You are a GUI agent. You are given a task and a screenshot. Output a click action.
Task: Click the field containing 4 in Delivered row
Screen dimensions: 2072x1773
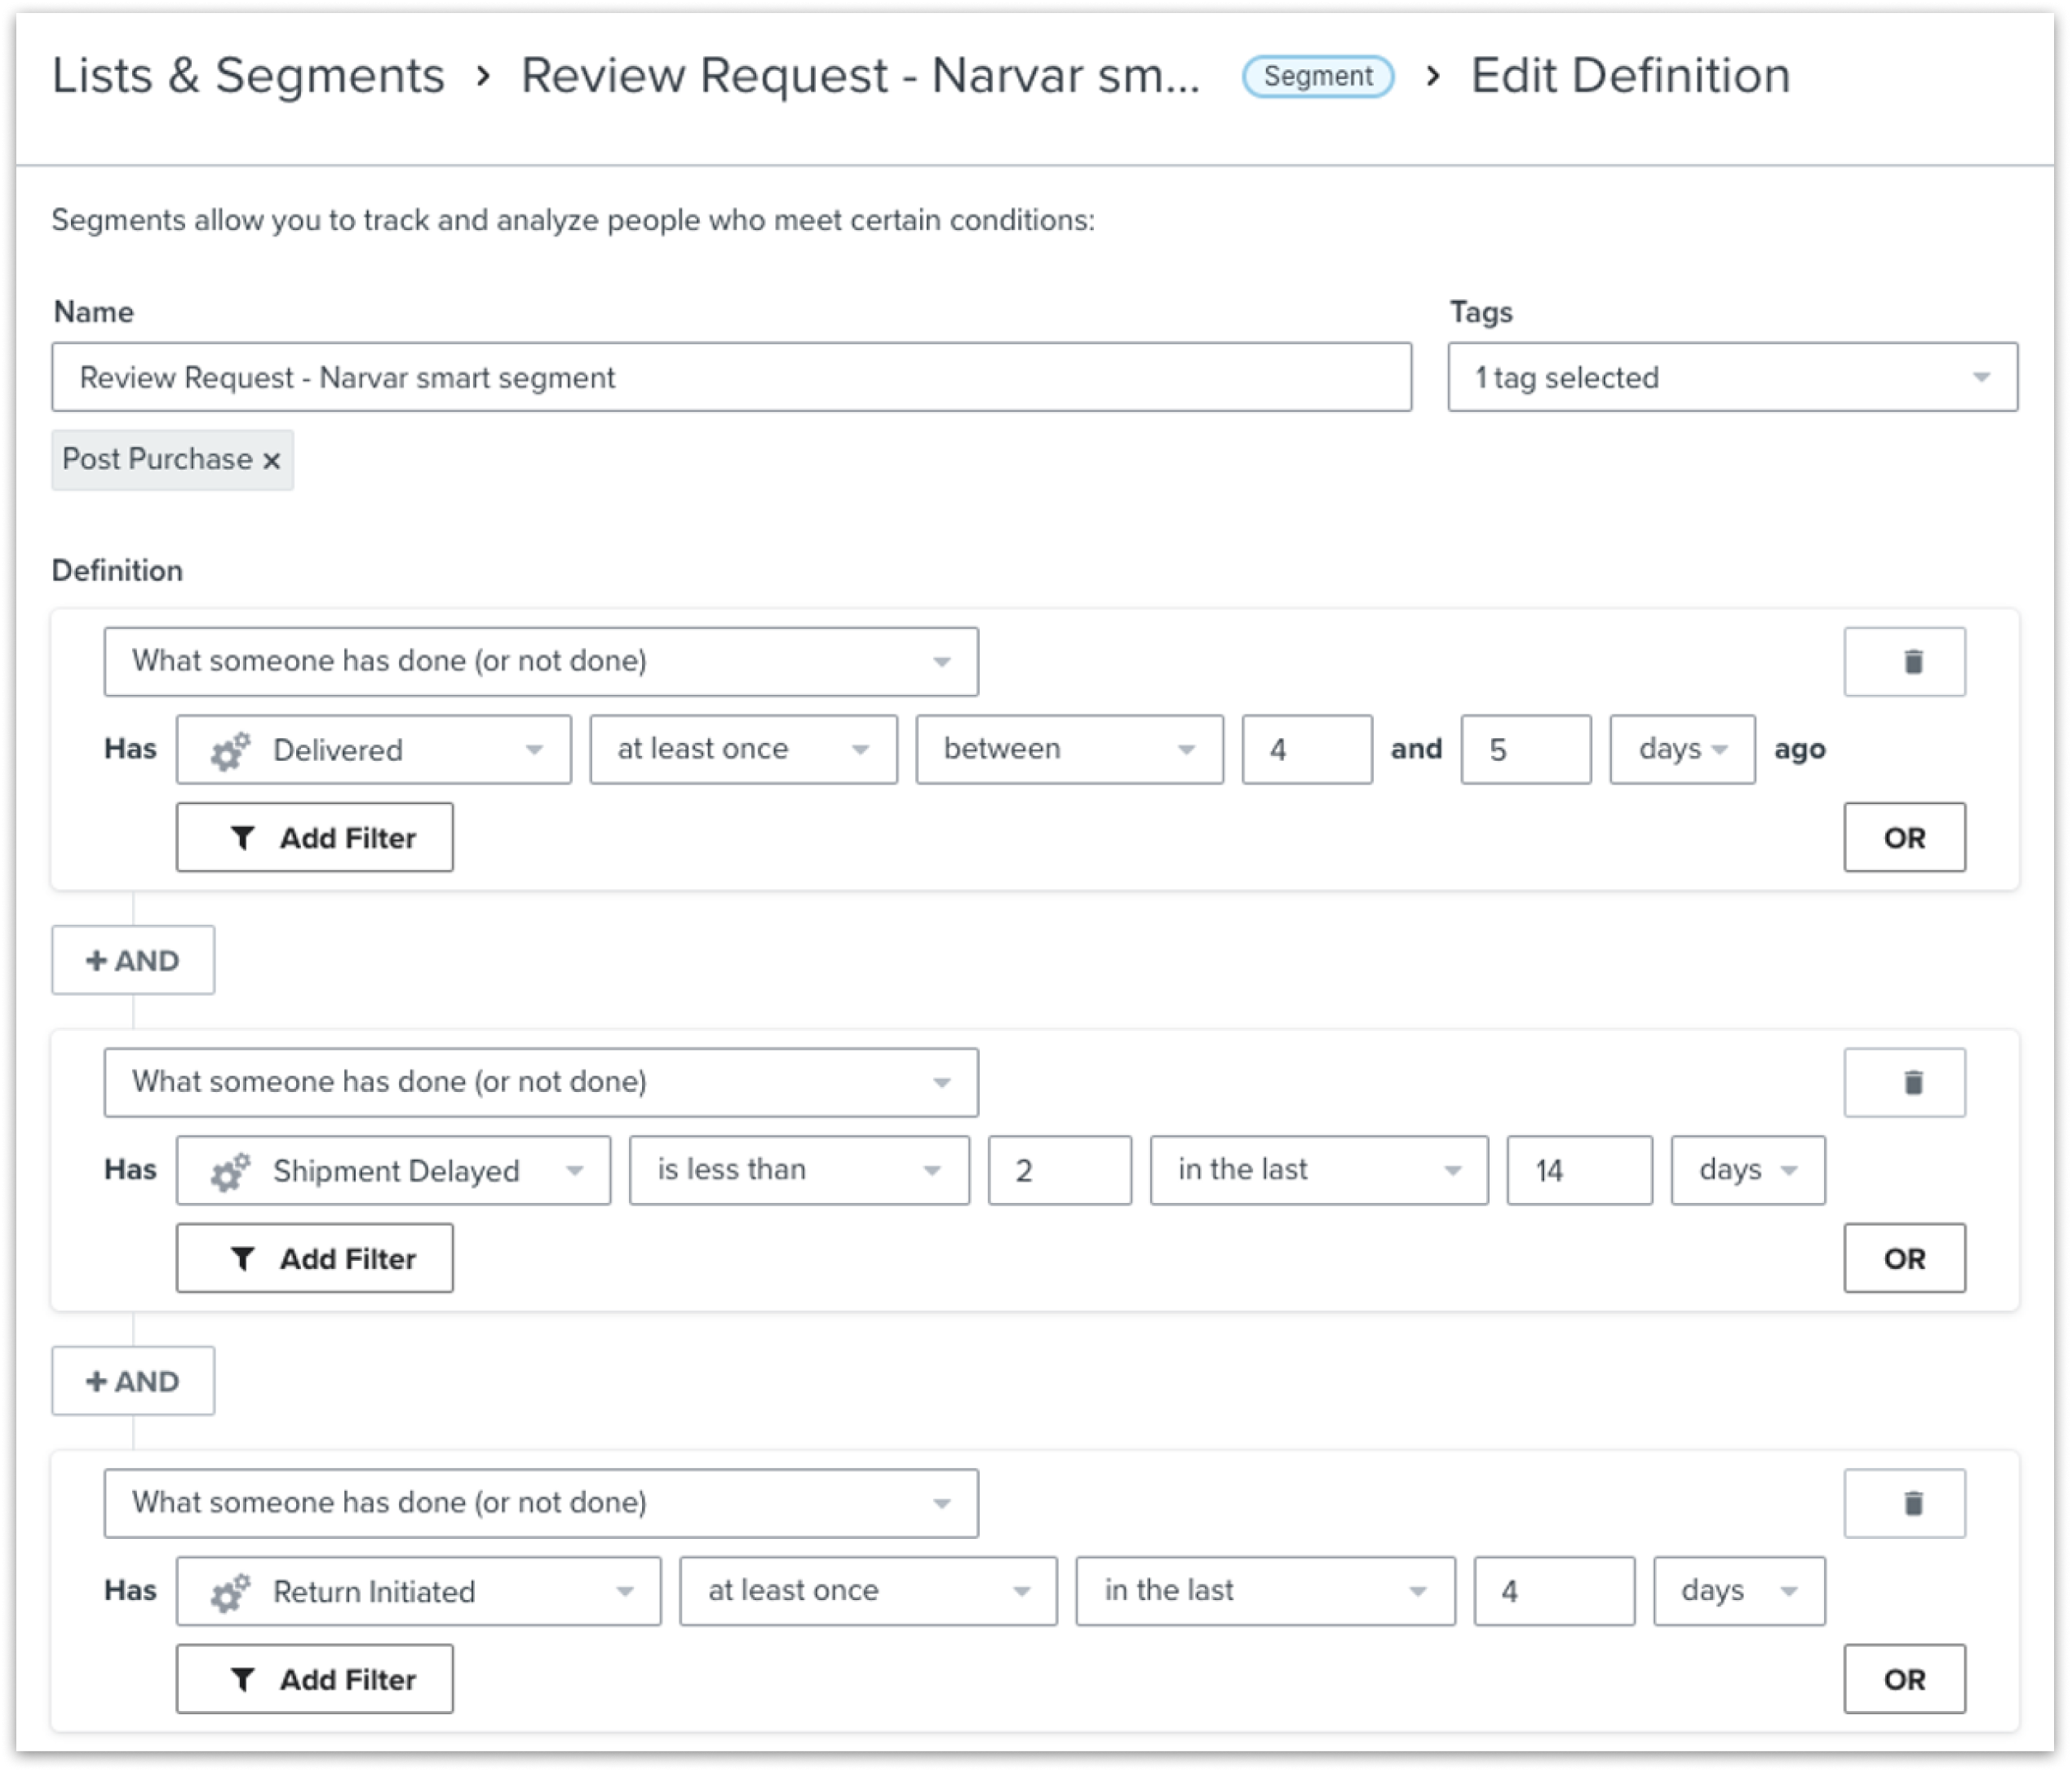click(x=1306, y=749)
